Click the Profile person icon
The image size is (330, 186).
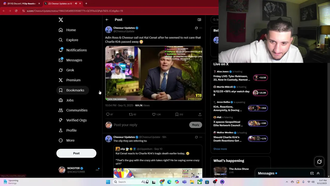[x=61, y=130]
